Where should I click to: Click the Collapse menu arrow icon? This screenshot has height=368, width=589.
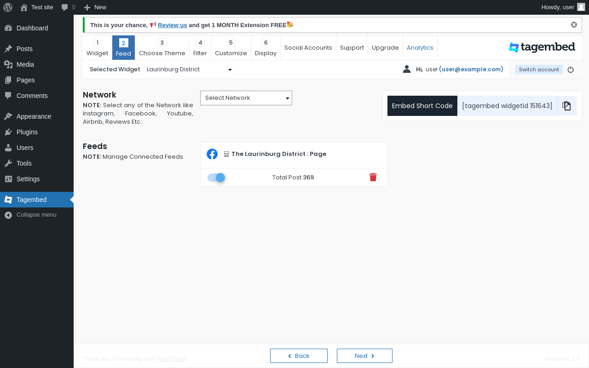[x=8, y=215]
